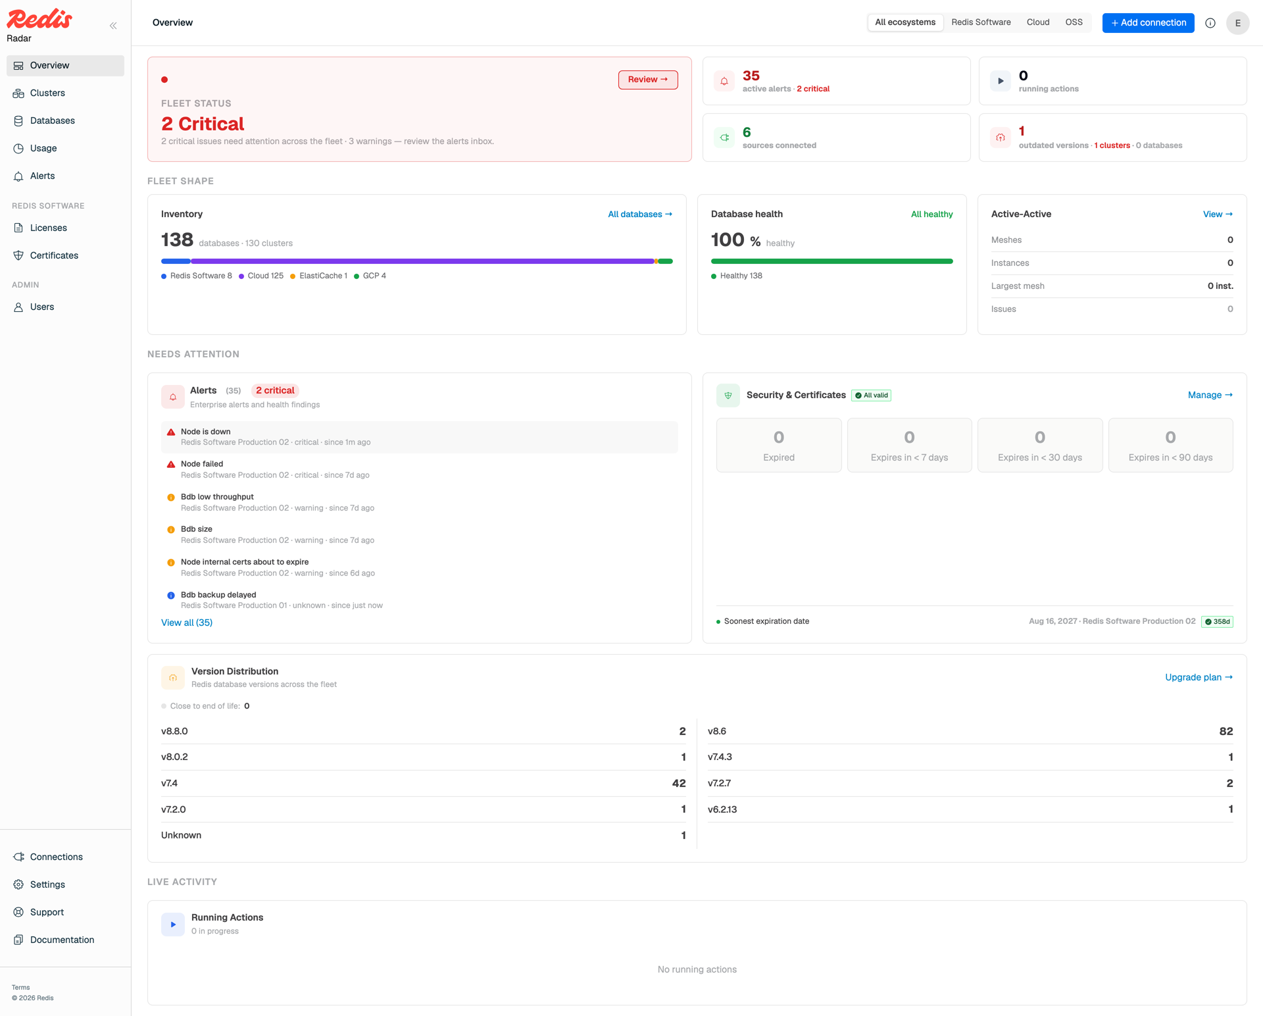1263x1016 pixels.
Task: Open the Bdb size alert
Action: pyautogui.click(x=420, y=534)
